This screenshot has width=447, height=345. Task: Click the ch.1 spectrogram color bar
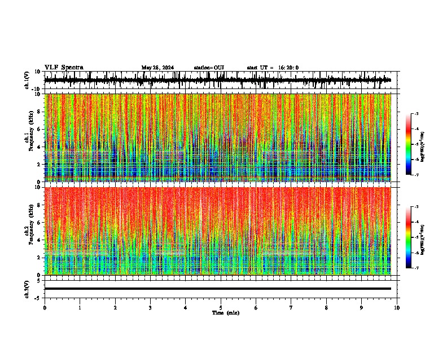point(408,144)
